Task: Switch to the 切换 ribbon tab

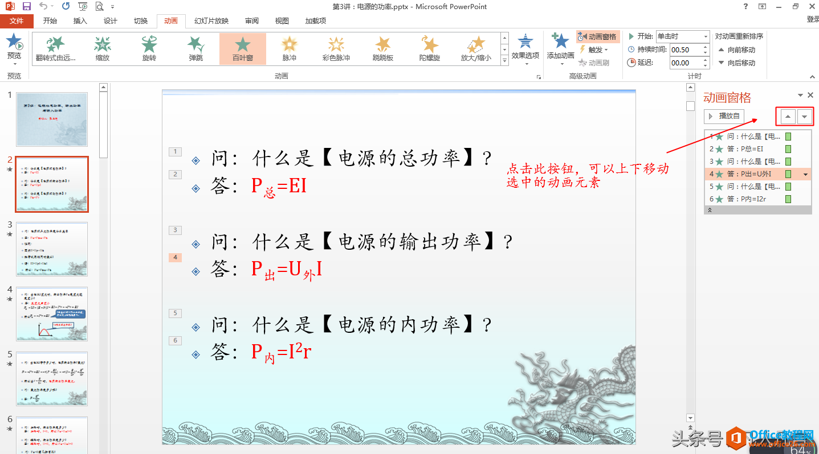Action: (x=140, y=20)
